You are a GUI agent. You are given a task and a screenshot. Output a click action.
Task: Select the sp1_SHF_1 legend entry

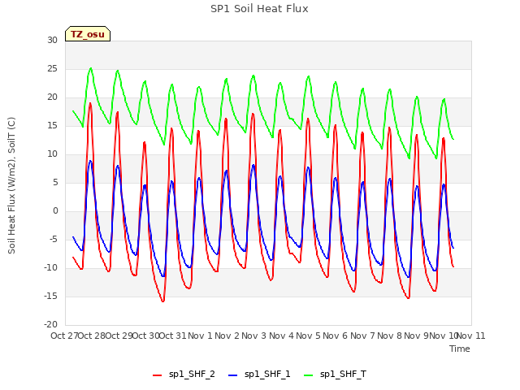click(x=259, y=375)
